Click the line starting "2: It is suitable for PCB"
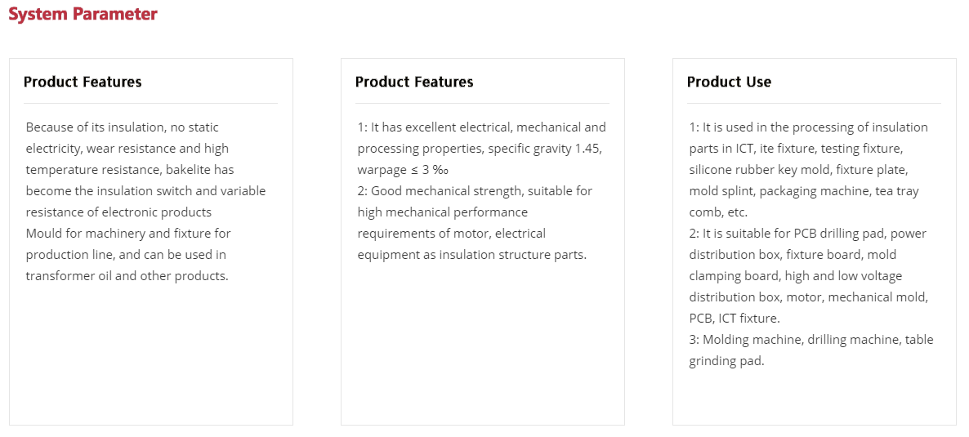Screen dimensions: 969x437 click(808, 234)
